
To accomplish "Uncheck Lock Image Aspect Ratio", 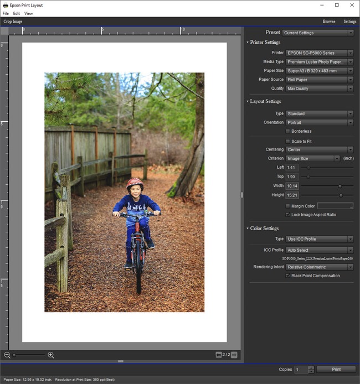I will [287, 215].
